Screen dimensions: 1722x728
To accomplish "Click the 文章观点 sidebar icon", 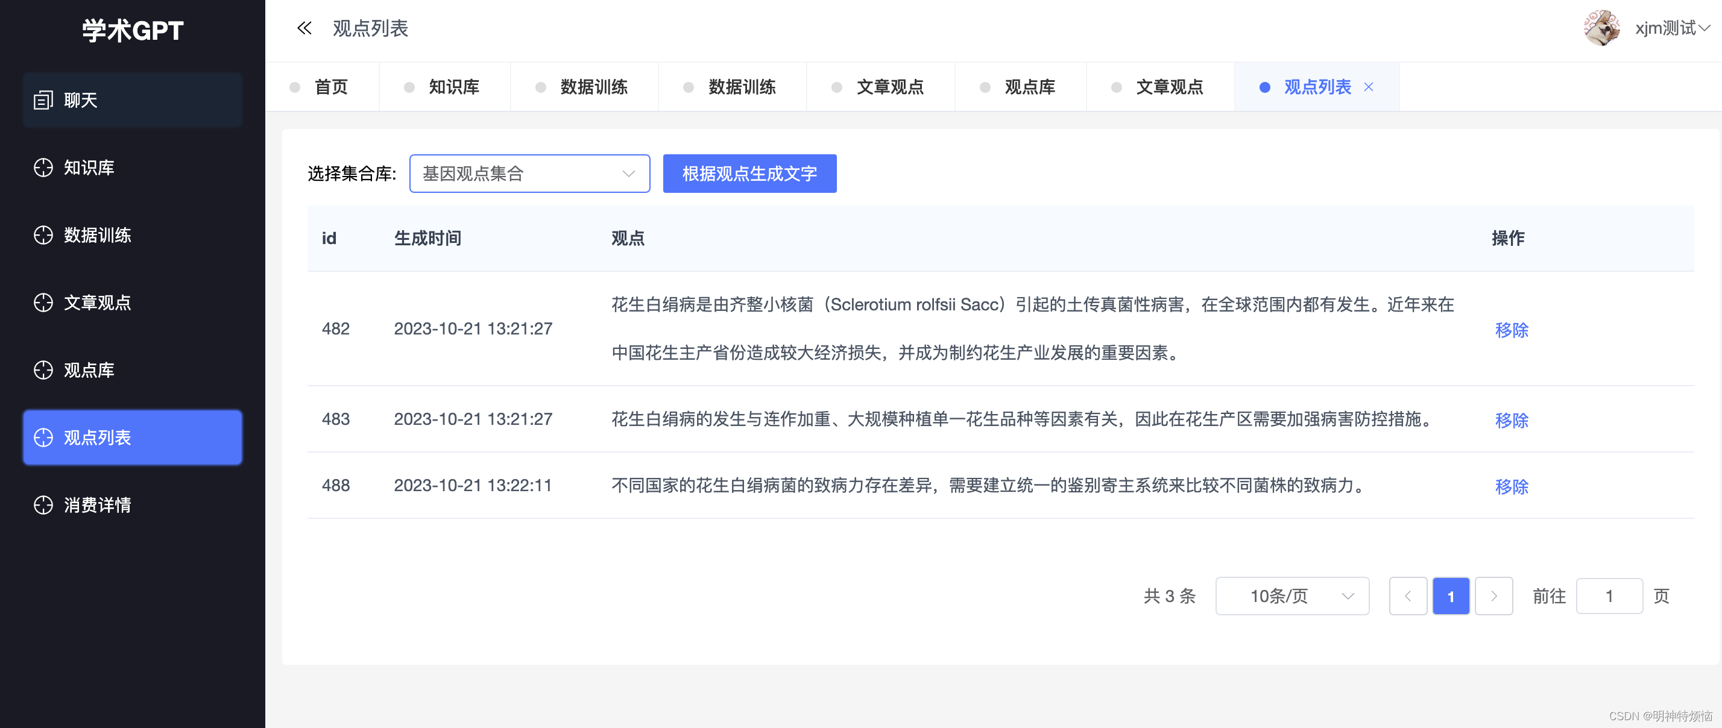I will pos(43,303).
